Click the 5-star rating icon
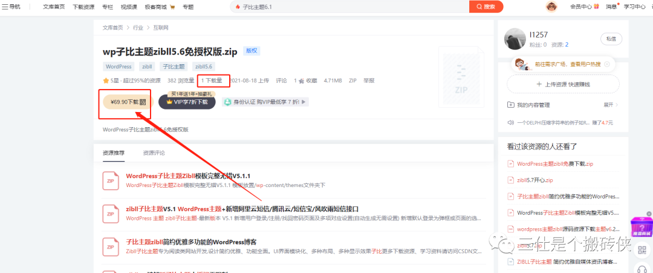The height and width of the screenshot is (273, 653). (x=106, y=81)
